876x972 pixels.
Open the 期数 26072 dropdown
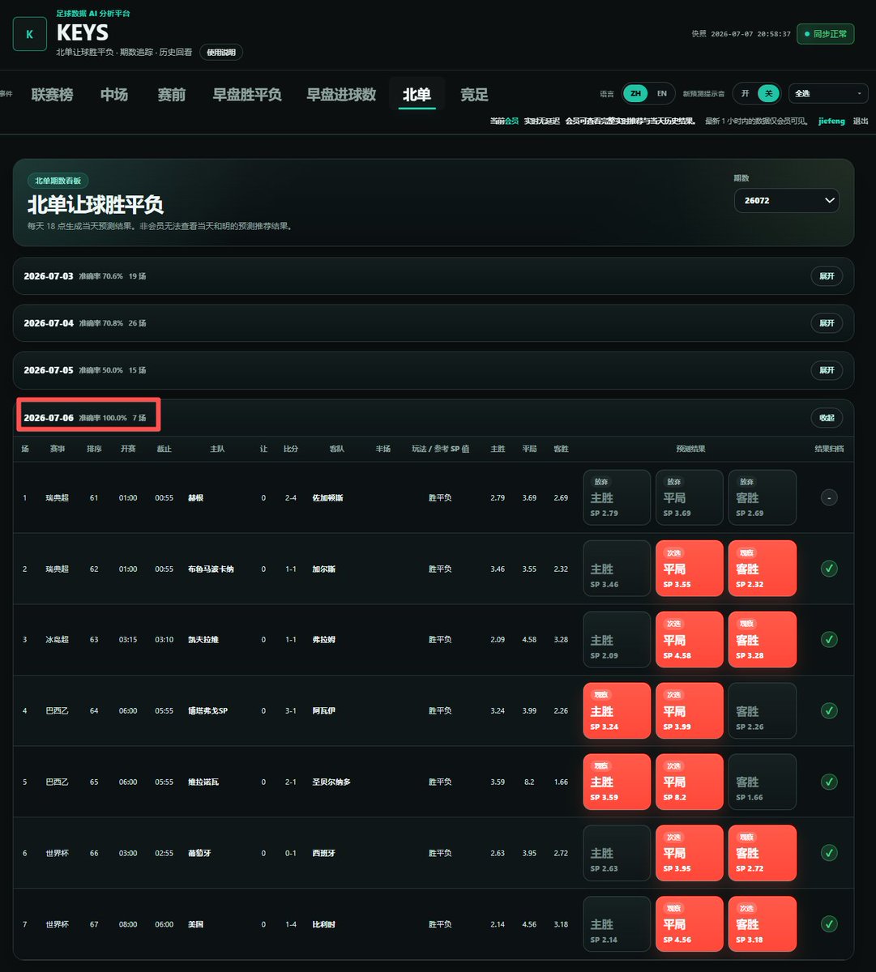[786, 200]
